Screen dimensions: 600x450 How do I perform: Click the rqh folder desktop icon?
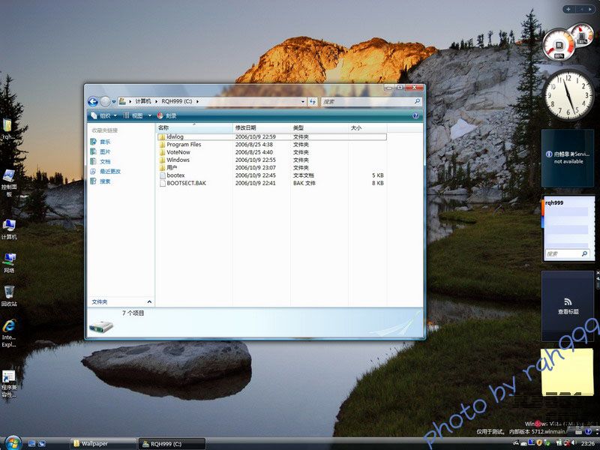[8, 129]
